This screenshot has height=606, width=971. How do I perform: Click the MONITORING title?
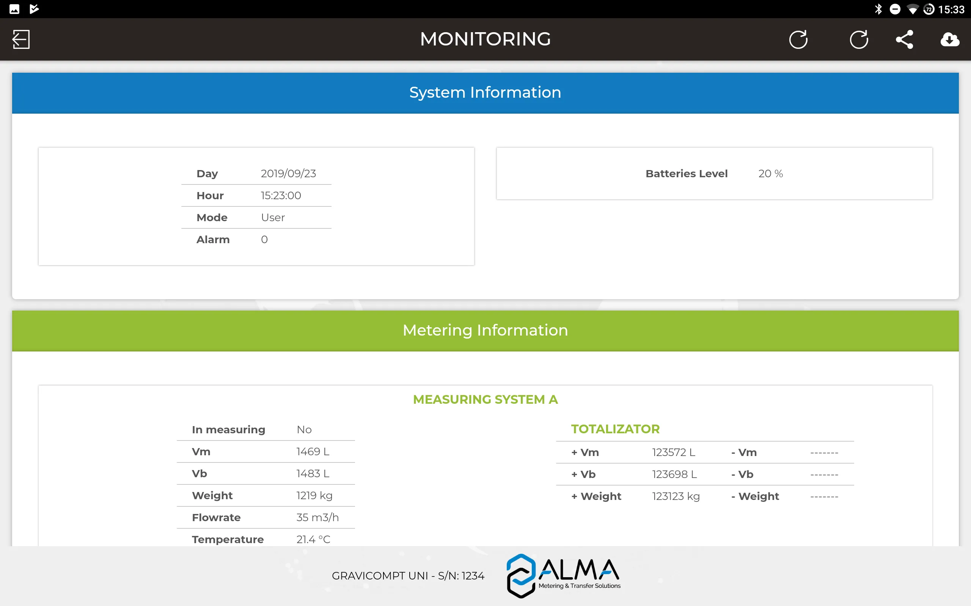click(485, 39)
